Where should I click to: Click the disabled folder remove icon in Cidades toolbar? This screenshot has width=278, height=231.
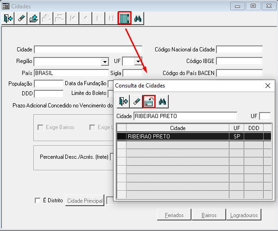coord(47,18)
